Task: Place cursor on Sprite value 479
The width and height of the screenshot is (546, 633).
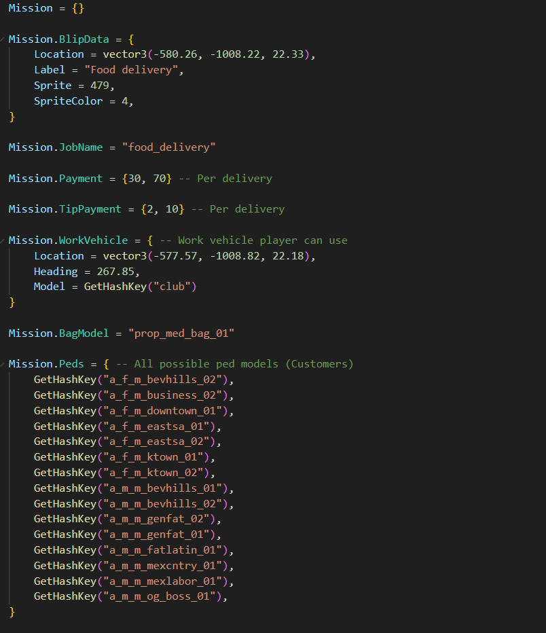Action: click(103, 86)
